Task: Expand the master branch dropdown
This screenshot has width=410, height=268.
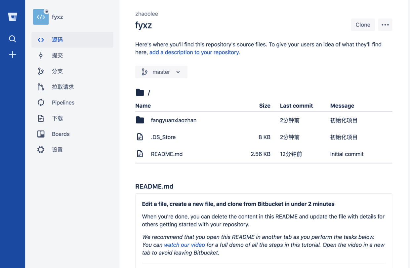Action: click(161, 72)
